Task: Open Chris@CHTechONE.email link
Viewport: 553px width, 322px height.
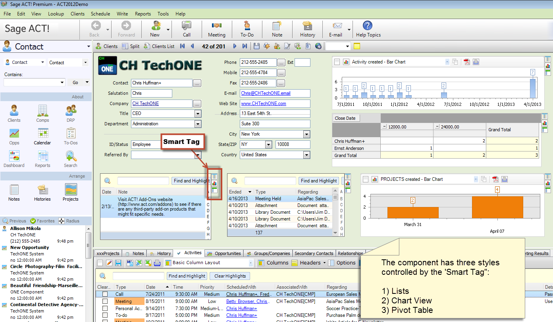Action: (266, 93)
